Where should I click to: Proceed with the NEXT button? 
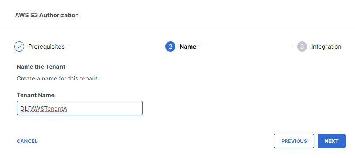coord(332,141)
